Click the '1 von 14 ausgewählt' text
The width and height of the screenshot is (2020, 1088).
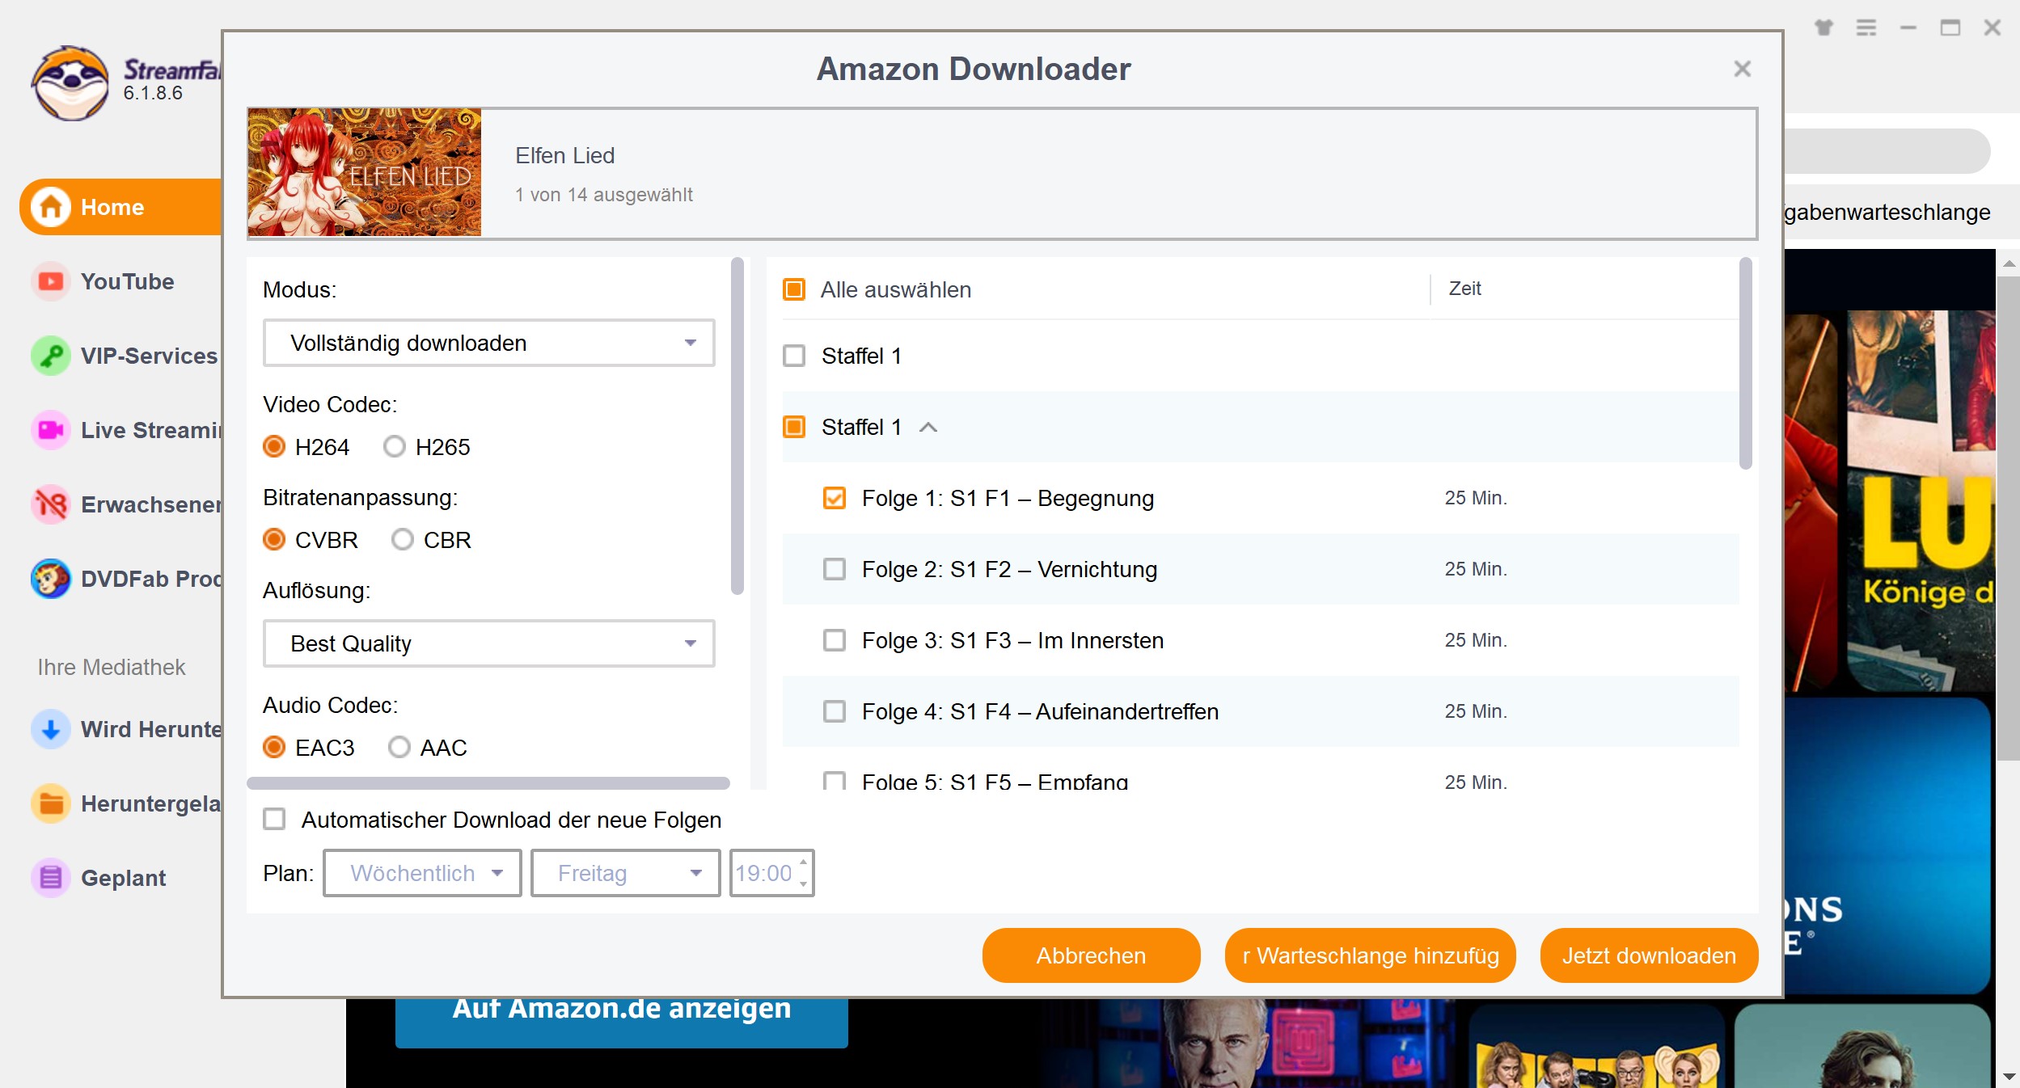[x=604, y=195]
